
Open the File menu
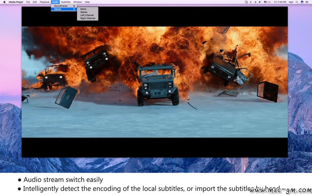(x=28, y=2)
